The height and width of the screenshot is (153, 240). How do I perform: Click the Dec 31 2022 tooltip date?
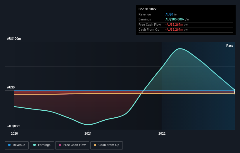coord(147,9)
